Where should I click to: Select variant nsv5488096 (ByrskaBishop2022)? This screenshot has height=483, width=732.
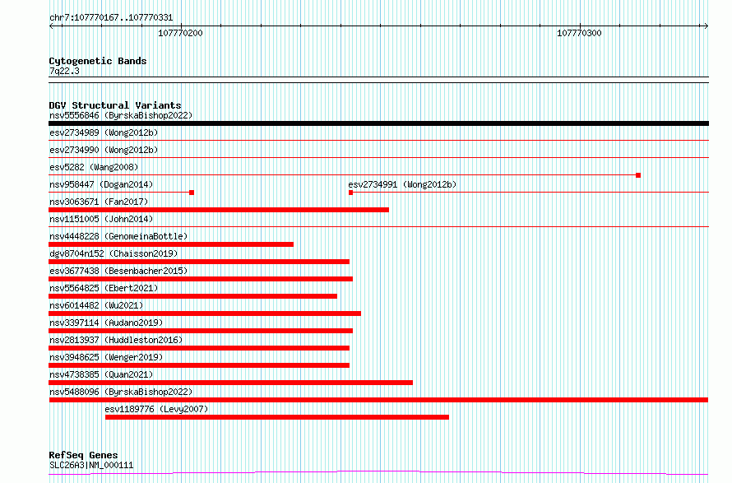point(121,392)
